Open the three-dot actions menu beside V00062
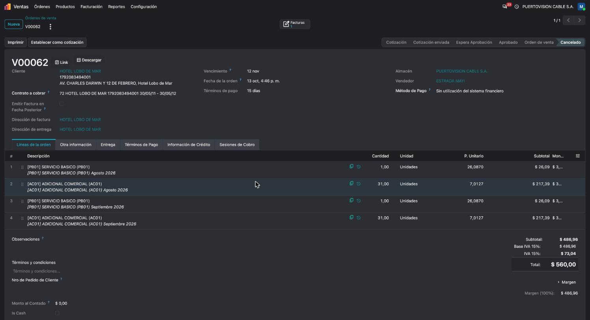The image size is (590, 320). point(50,27)
